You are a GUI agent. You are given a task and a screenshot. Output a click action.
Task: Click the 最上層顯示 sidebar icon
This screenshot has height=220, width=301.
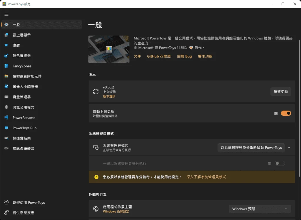point(6,35)
